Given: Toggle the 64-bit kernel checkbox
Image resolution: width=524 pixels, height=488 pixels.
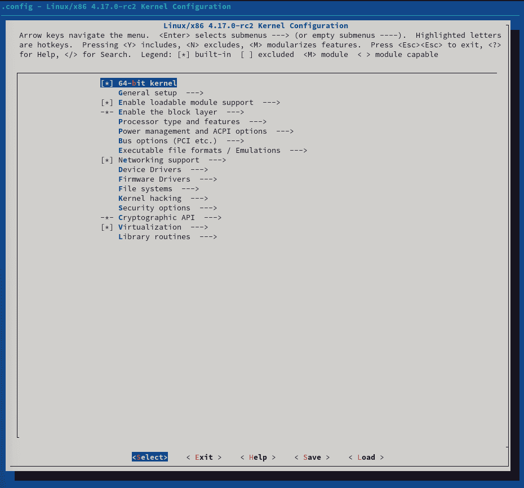Looking at the screenshot, I should (x=107, y=83).
